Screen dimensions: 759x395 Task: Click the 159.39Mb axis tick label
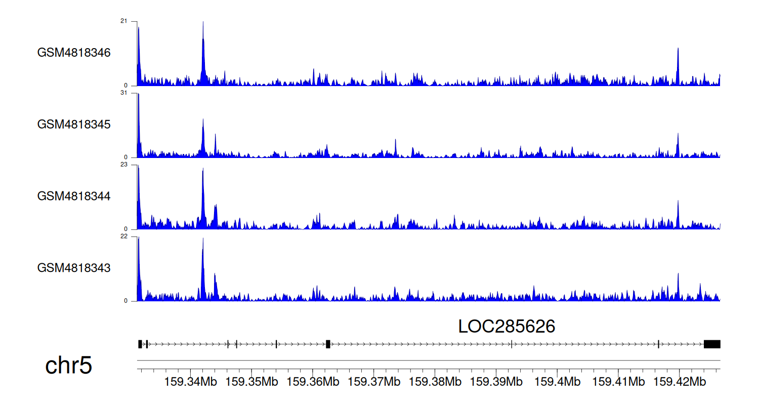click(x=496, y=381)
